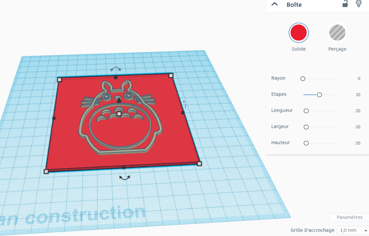Click the Rayon slider handle

[303, 79]
